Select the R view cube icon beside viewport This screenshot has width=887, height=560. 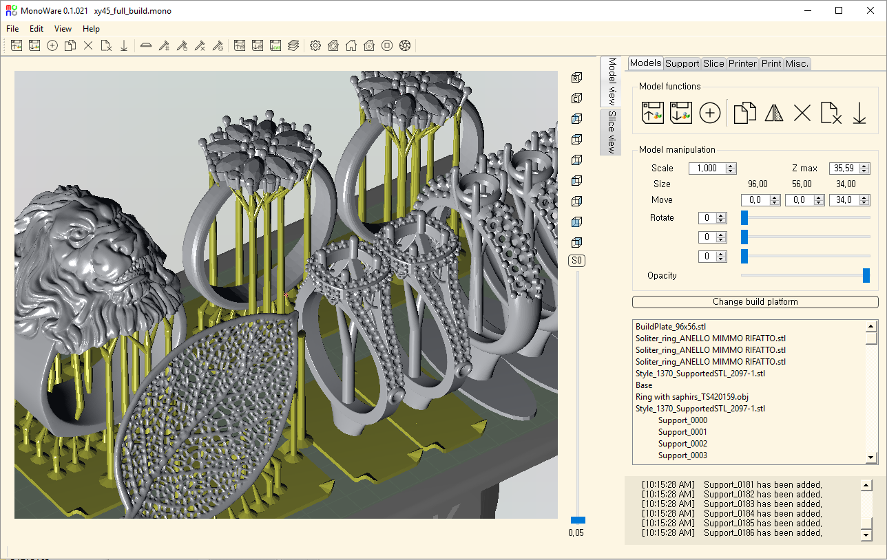coord(576,78)
